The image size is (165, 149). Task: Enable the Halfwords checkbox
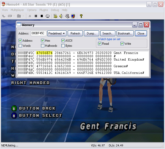tap(43, 45)
